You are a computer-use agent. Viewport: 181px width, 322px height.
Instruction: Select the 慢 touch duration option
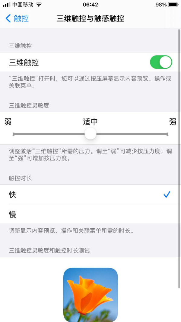point(91,214)
